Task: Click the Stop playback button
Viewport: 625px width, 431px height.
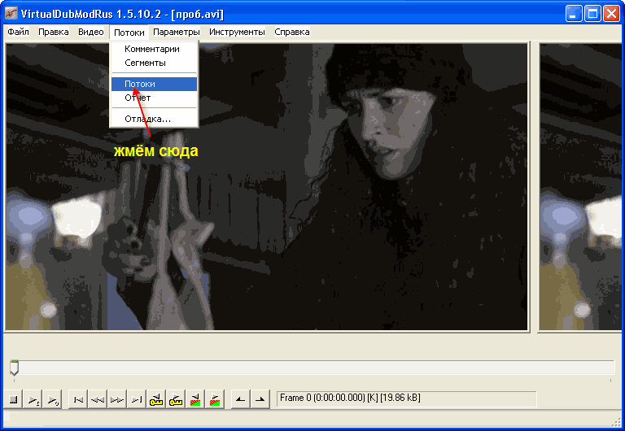Action: pyautogui.click(x=13, y=399)
